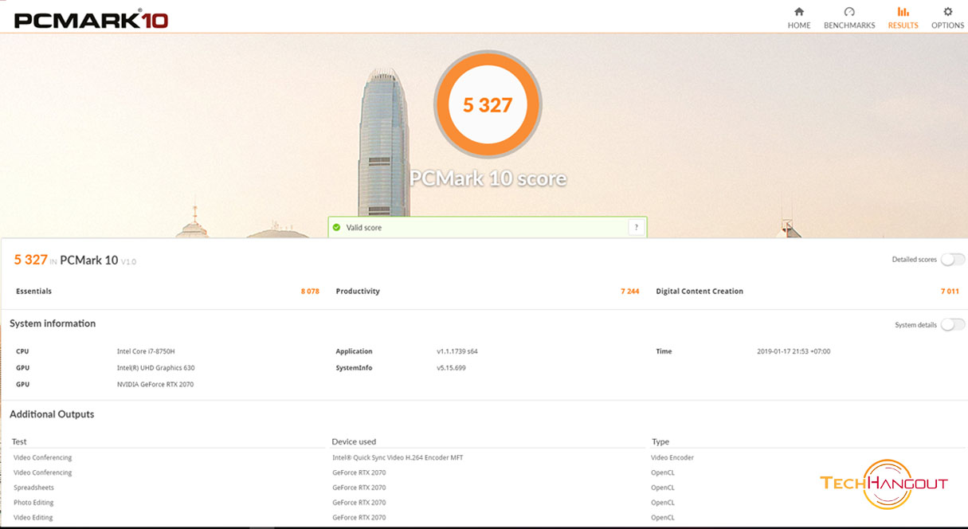The image size is (968, 529).
Task: Click the Productivity label
Action: pos(358,292)
